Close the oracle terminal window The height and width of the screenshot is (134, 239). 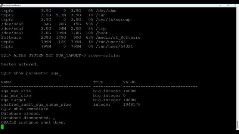coord(235,6)
